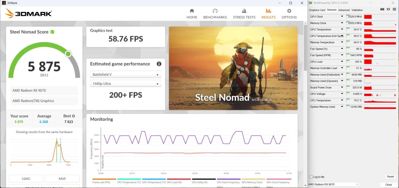Click the Average score value 6 268
This screenshot has height=188, width=399.
click(x=44, y=122)
